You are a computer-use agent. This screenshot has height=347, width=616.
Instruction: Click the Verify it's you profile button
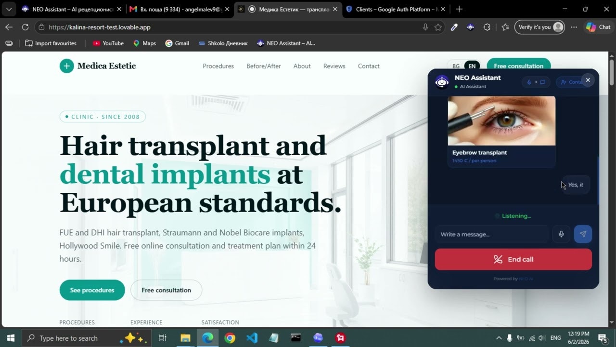pyautogui.click(x=539, y=27)
